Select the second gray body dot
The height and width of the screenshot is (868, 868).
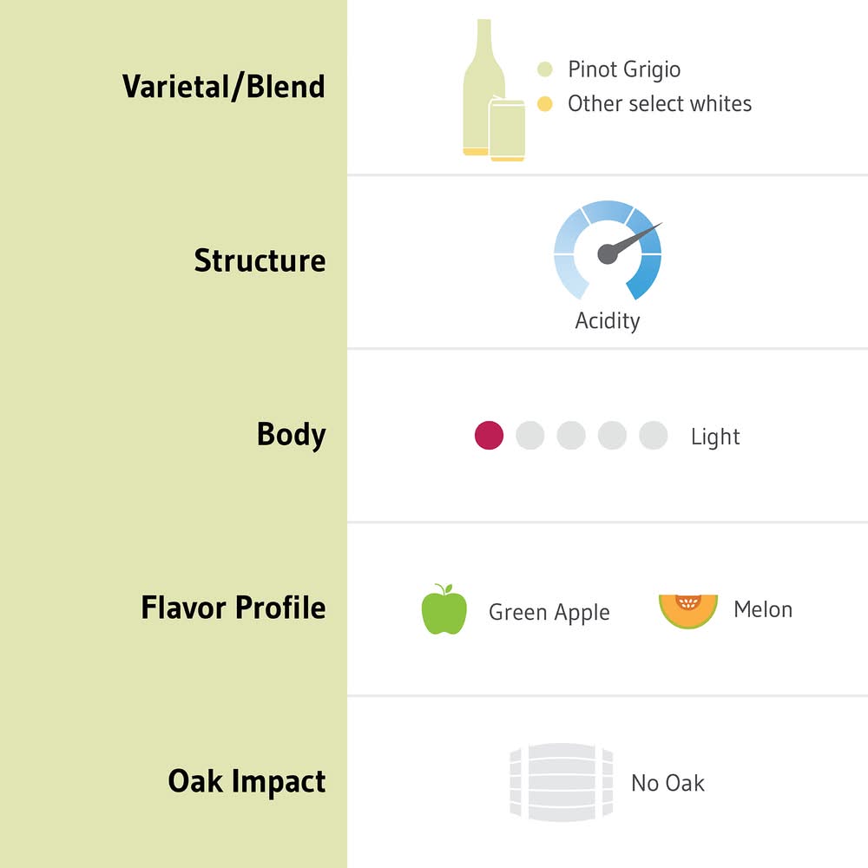pos(529,436)
